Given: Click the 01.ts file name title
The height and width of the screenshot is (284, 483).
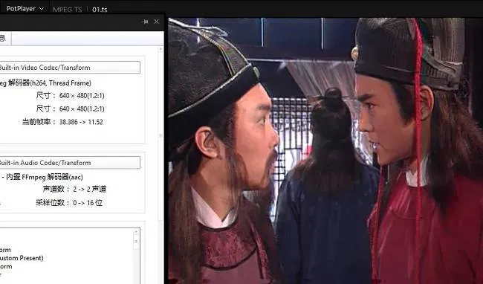Looking at the screenshot, I should (100, 10).
